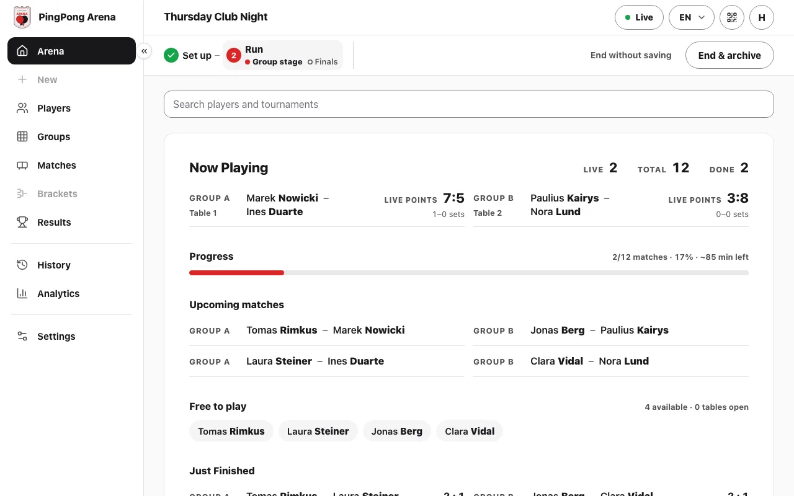Select the Clara Vidal free player chip
Screen dimensions: 794x496
(x=470, y=431)
